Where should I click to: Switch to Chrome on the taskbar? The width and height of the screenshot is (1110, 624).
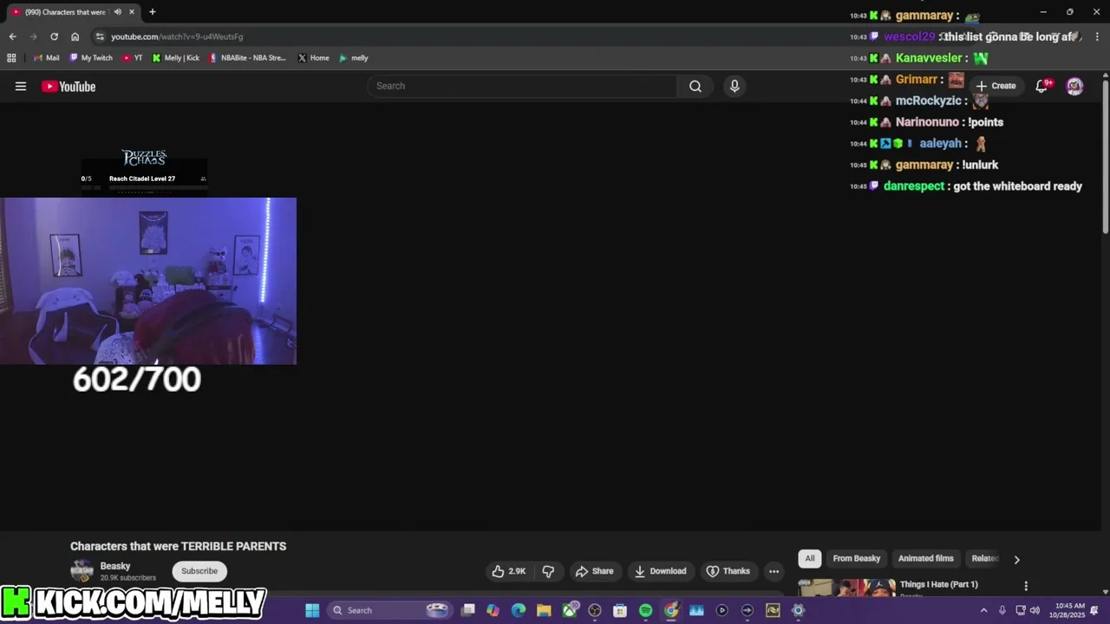pos(671,610)
